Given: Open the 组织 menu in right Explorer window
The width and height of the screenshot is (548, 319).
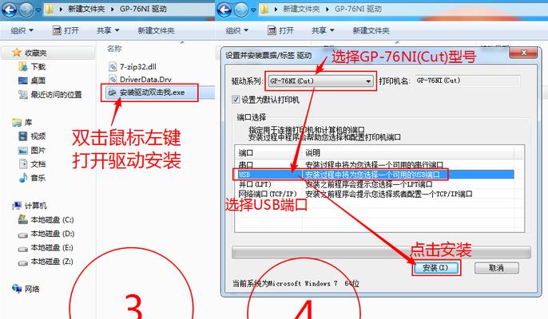Looking at the screenshot, I should (x=236, y=31).
